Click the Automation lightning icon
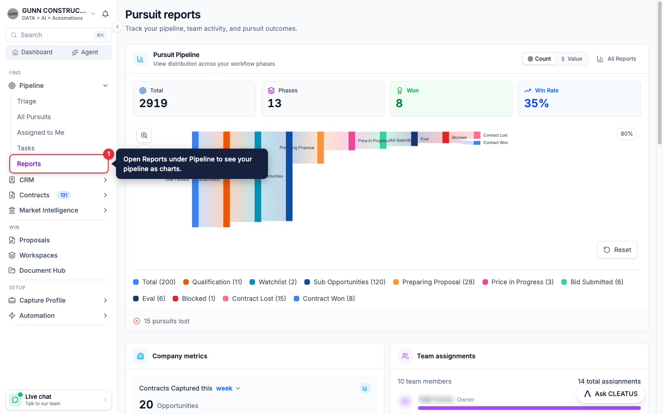This screenshot has height=414, width=663. [12, 316]
